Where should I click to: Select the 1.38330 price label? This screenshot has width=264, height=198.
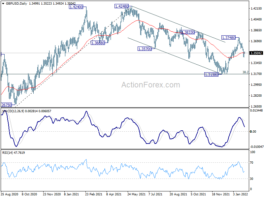pos(187,32)
